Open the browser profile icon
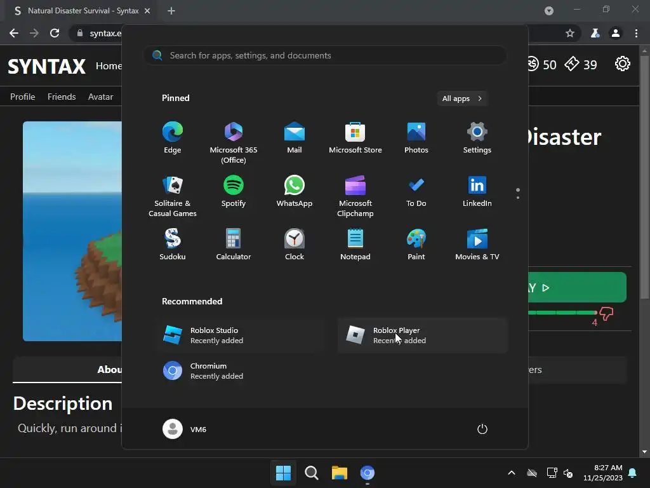Viewport: 650px width, 488px height. tap(616, 33)
